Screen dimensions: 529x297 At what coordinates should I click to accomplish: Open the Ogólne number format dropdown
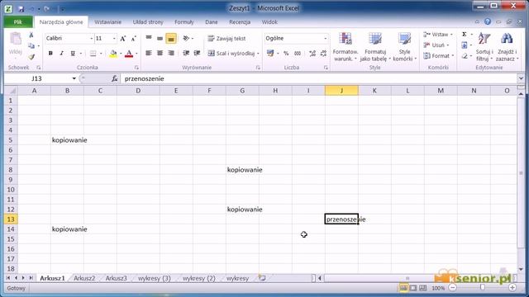(x=325, y=39)
